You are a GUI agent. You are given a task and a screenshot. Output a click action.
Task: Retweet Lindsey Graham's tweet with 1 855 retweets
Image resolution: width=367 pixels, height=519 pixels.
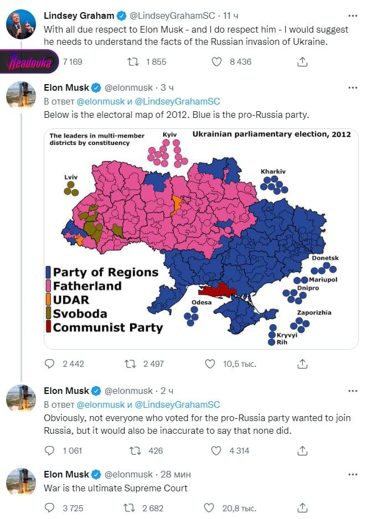133,62
